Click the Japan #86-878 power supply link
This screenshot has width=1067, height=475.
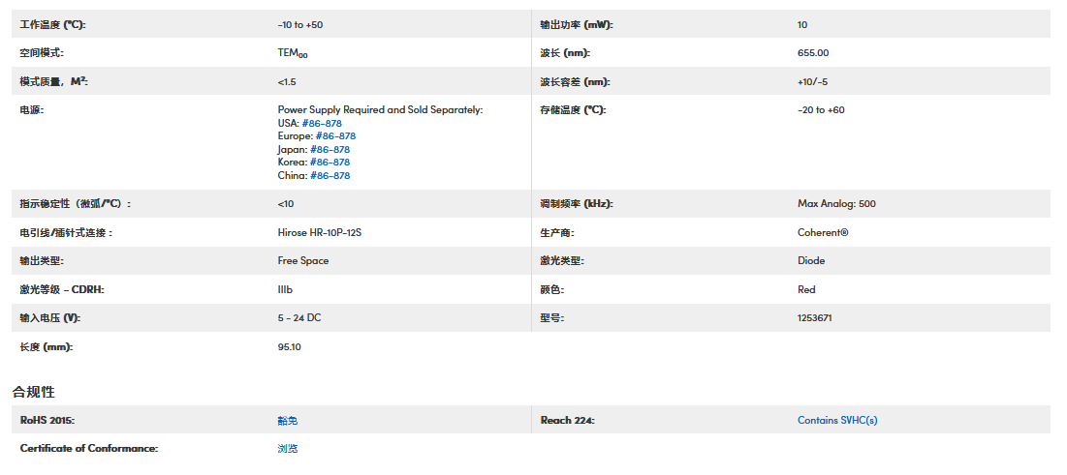(x=330, y=150)
